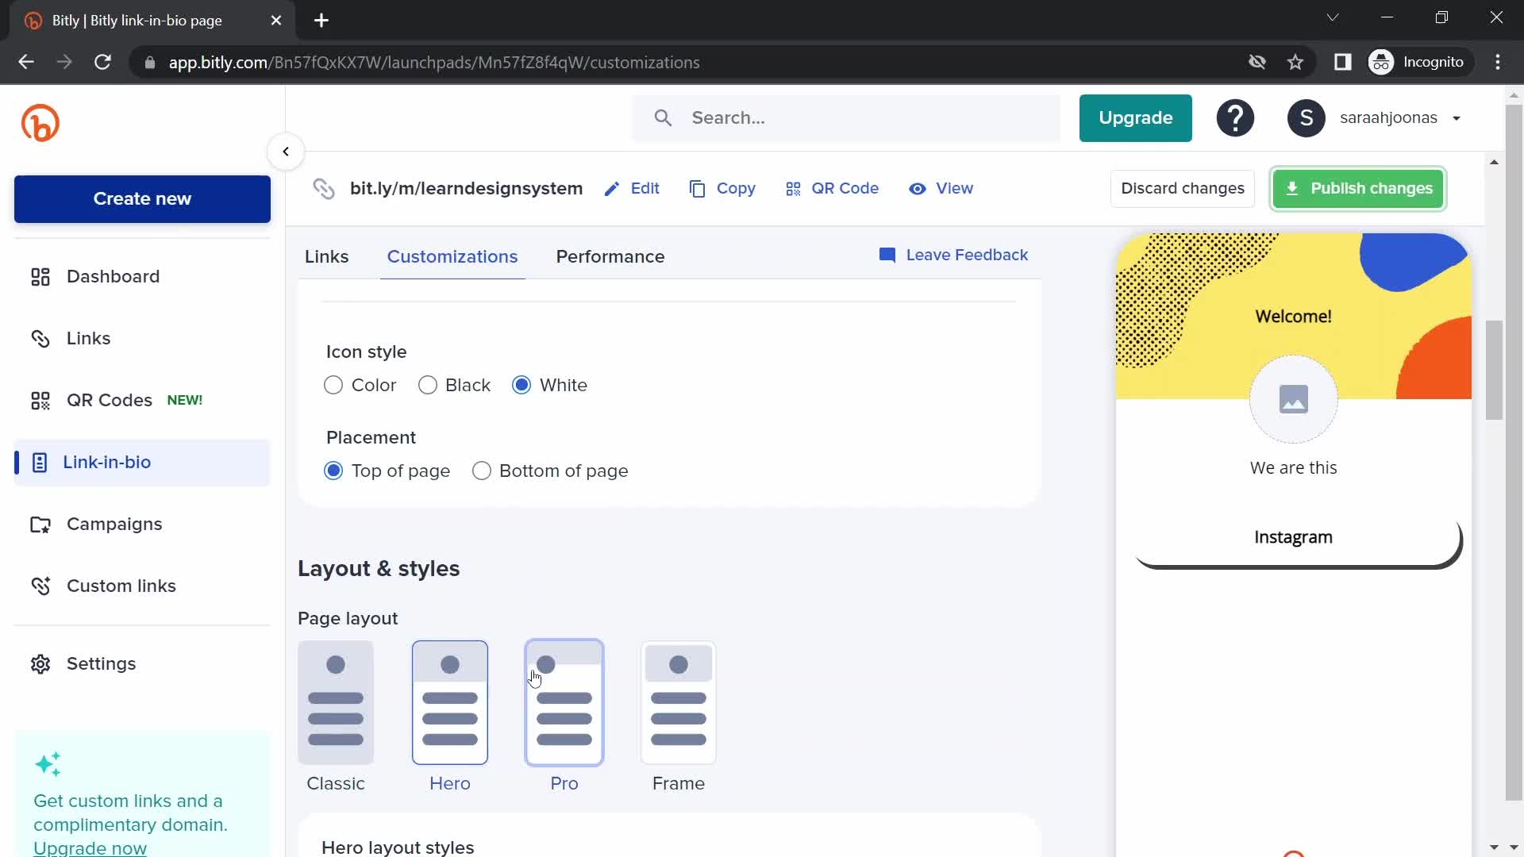Click the profile image placeholder in preview
This screenshot has height=857, width=1524.
pos(1294,399)
